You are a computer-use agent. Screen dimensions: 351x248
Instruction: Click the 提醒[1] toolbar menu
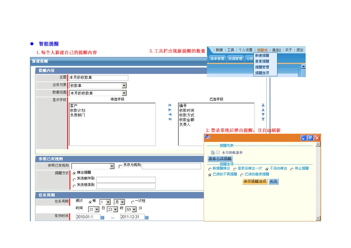pyautogui.click(x=262, y=50)
